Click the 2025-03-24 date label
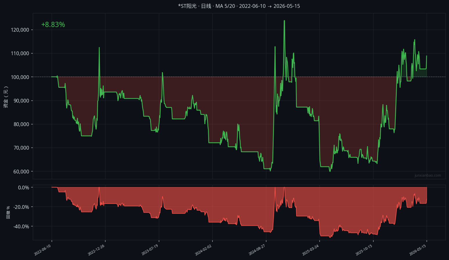Viewport: 449px width, 260px height. pyautogui.click(x=310, y=250)
